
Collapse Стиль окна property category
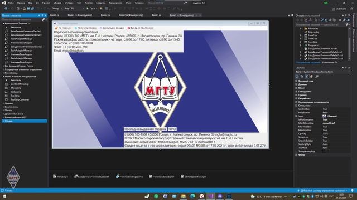(296, 106)
